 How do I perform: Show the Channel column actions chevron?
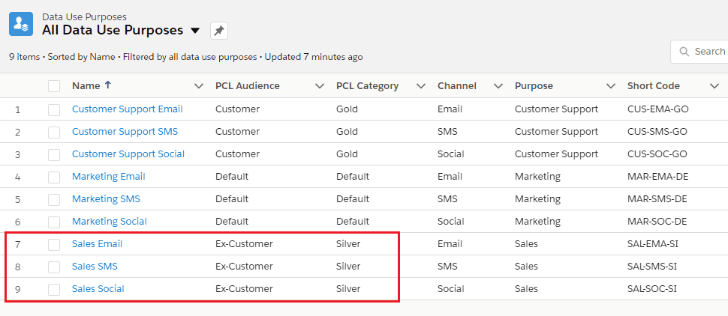tap(498, 86)
